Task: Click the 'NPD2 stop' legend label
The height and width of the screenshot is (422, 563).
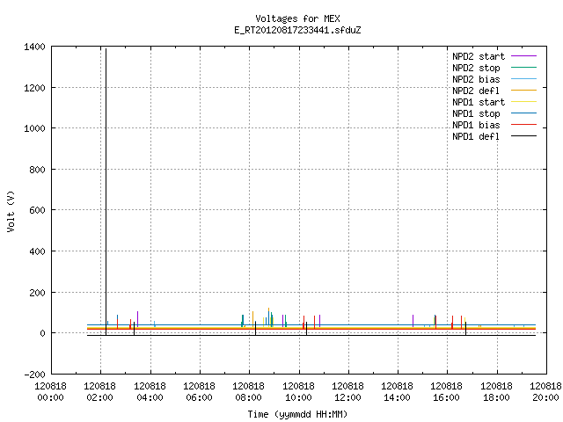Action: coord(476,68)
